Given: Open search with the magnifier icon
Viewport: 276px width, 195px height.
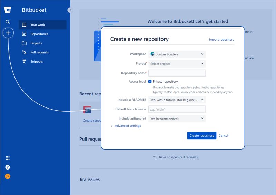Looking at the screenshot, I should click(7, 22).
